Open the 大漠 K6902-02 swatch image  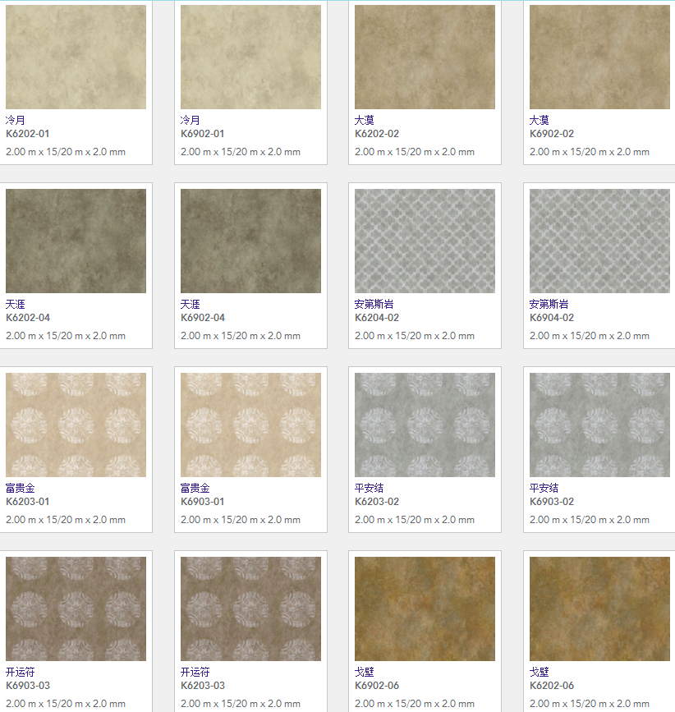coord(599,57)
